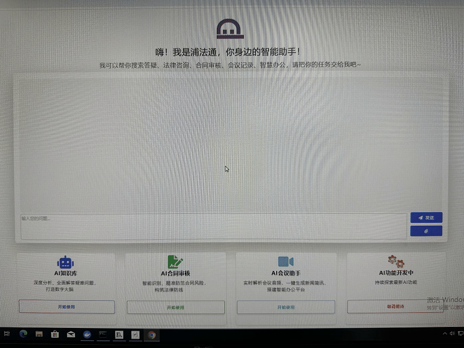
Task: Click the paperclip attachment button
Action: 426,231
